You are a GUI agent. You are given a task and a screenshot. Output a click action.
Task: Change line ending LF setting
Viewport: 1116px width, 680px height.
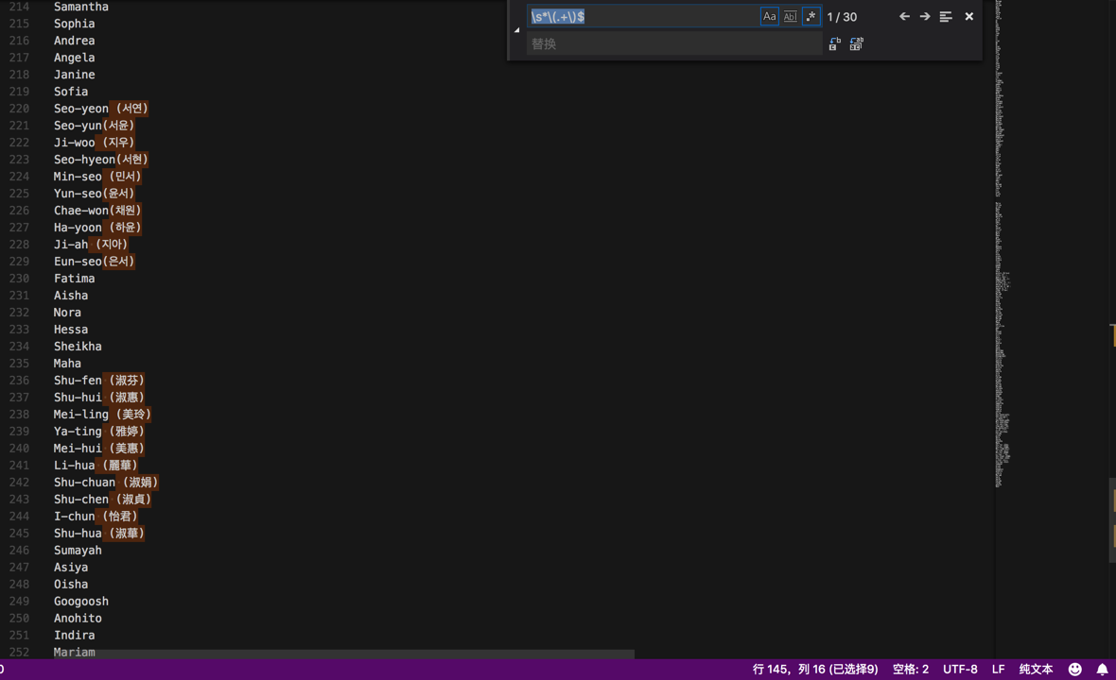coord(998,670)
